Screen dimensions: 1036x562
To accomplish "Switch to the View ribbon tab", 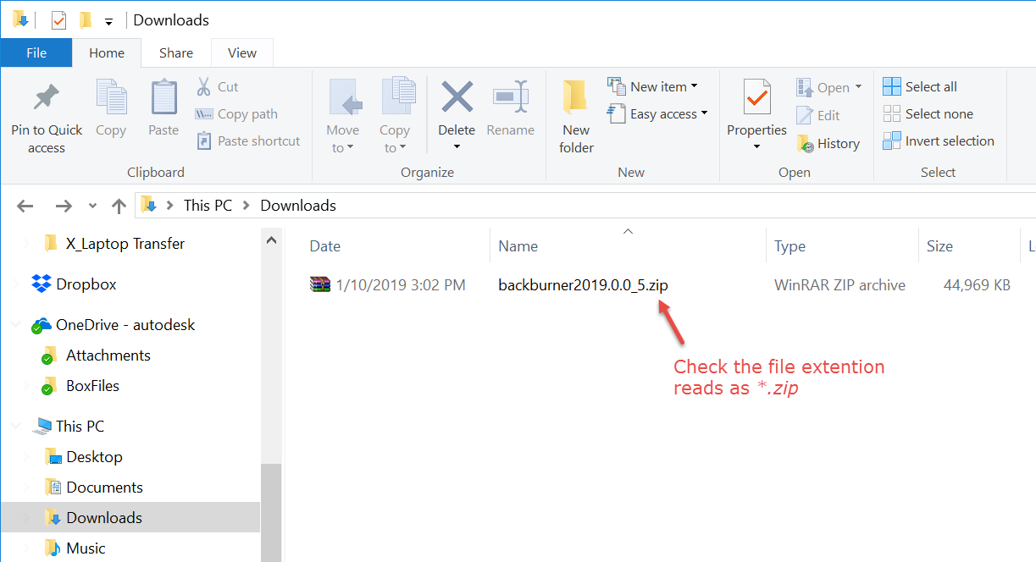I will (x=242, y=52).
